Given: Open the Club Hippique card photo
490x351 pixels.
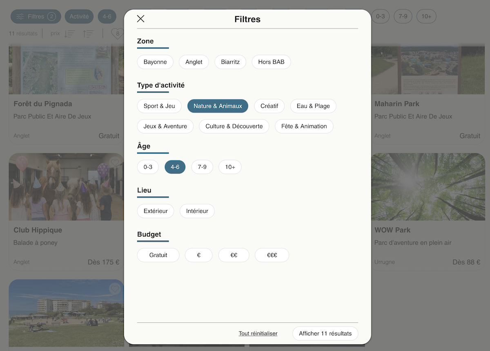Looking at the screenshot, I should [x=66, y=187].
